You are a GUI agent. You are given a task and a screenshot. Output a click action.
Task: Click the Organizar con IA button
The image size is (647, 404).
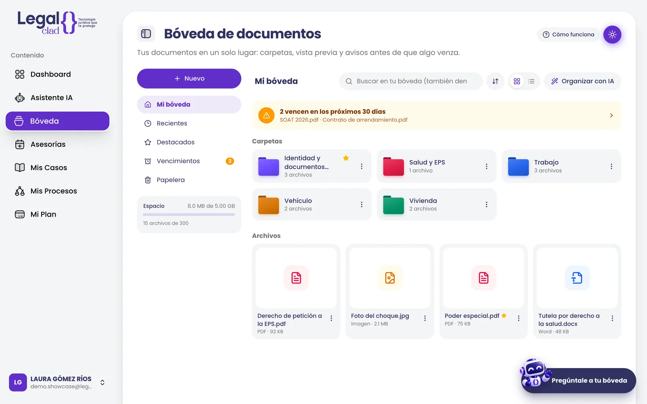[x=582, y=81]
